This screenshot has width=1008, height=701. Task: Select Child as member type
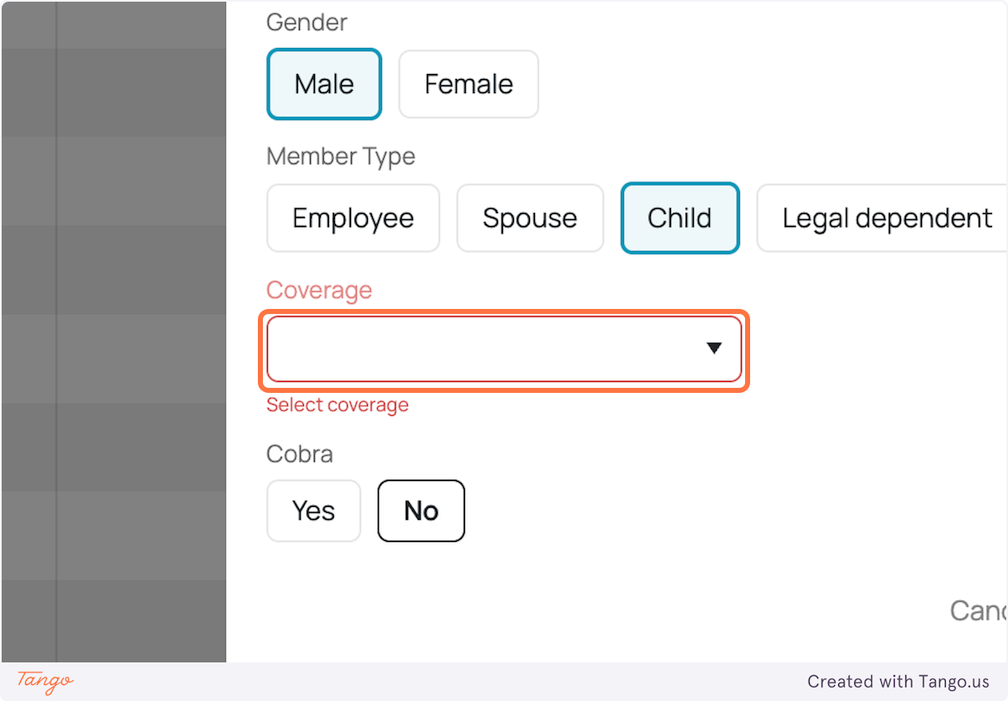(x=680, y=217)
